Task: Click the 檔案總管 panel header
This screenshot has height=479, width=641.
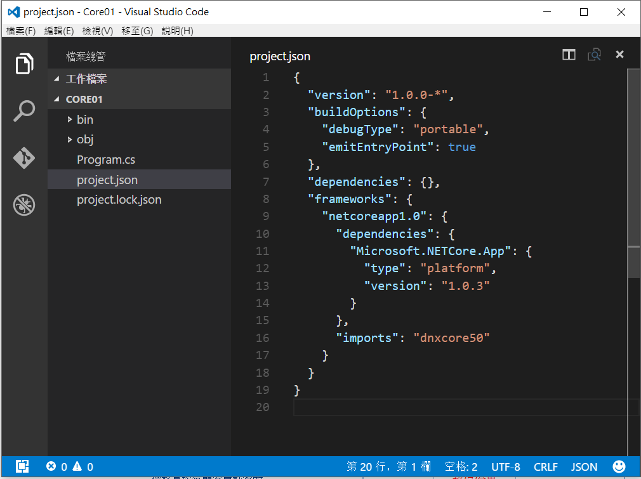Action: tap(86, 56)
